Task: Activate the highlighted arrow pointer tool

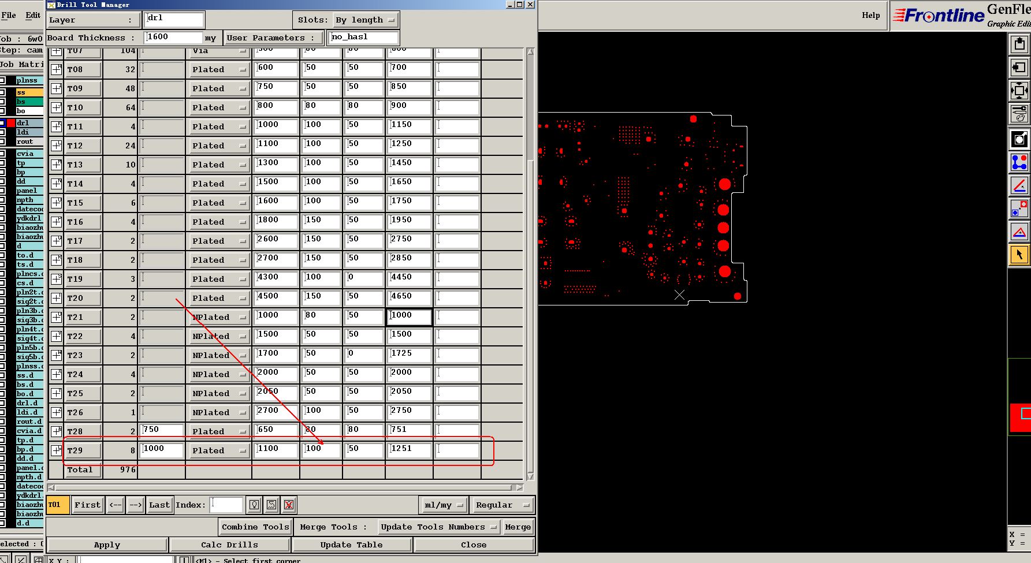Action: point(1019,255)
